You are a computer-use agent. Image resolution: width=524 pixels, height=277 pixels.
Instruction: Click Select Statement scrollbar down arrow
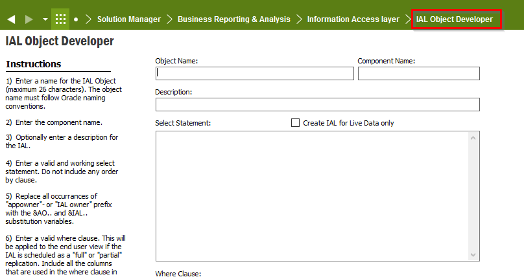(473, 254)
